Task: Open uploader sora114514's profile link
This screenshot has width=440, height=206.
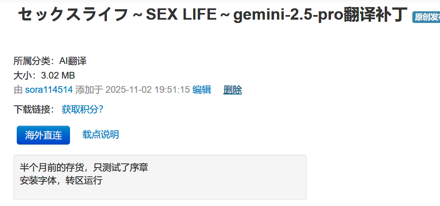Action: point(49,90)
